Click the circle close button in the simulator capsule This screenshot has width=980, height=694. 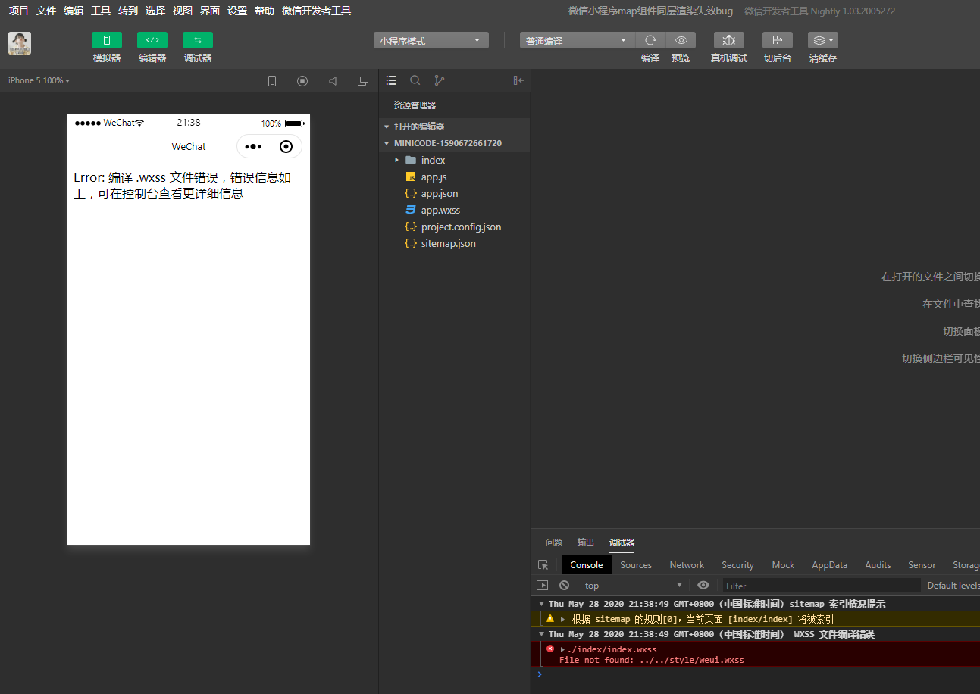286,147
